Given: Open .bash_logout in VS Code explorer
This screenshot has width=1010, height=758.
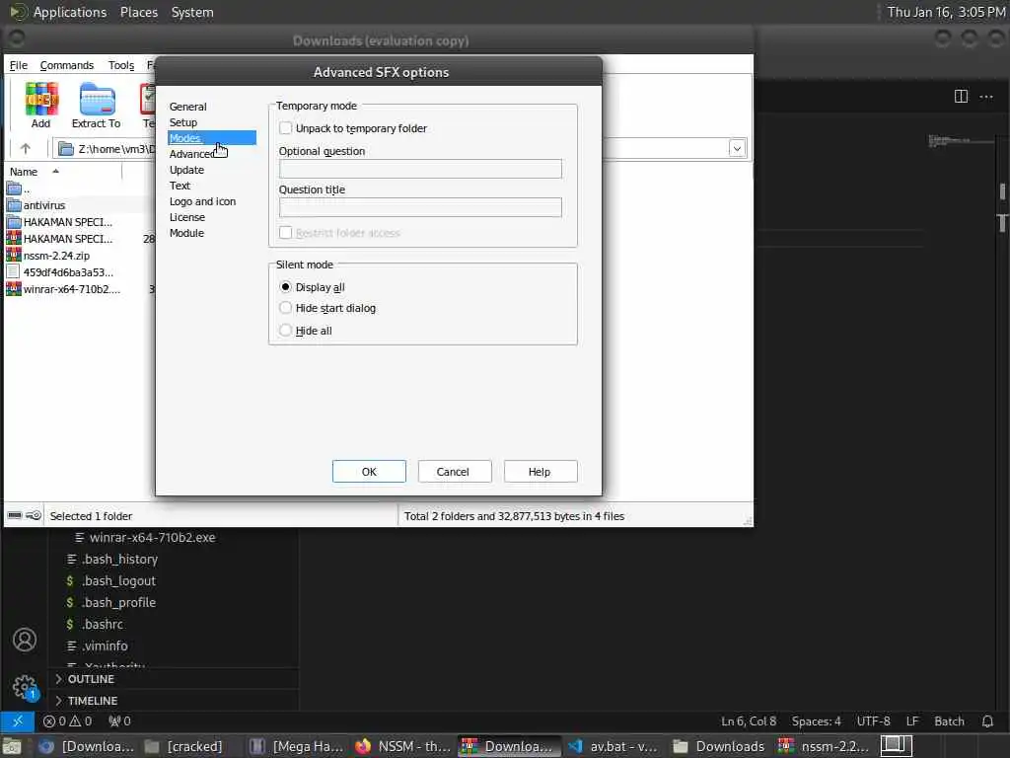Looking at the screenshot, I should coord(118,581).
